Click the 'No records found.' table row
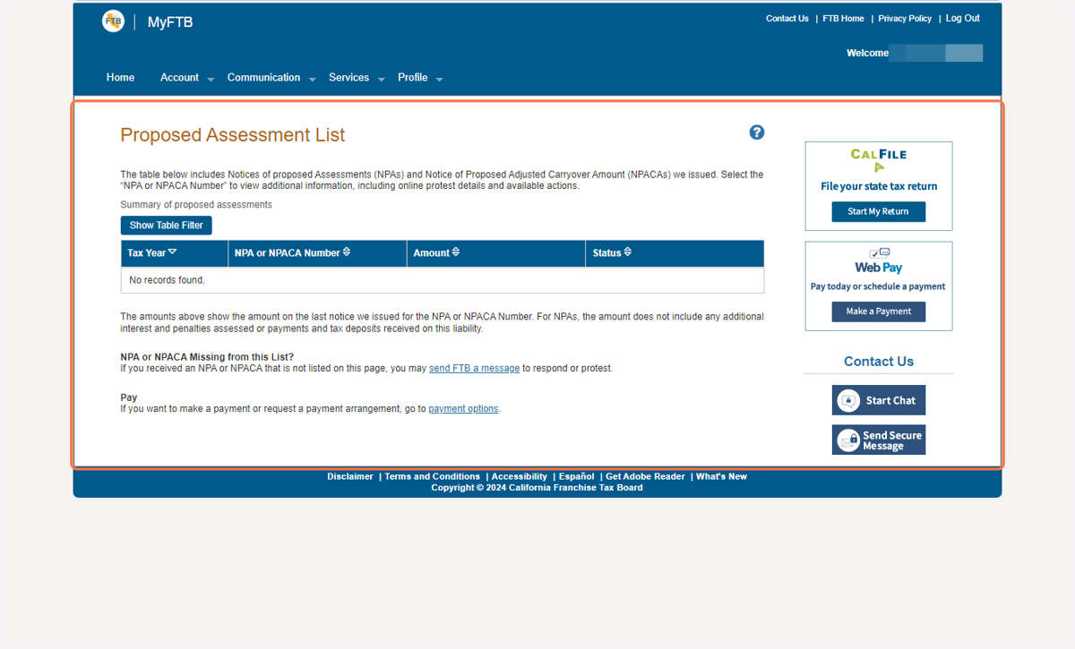The image size is (1075, 649). (x=443, y=280)
